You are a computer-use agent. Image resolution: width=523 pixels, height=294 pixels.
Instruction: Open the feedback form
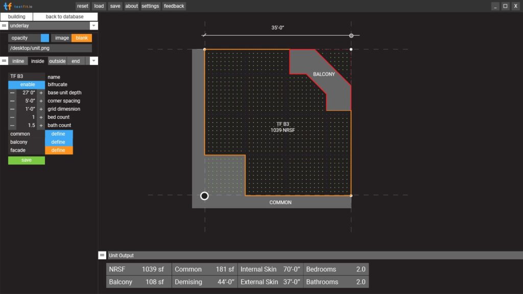(x=174, y=6)
